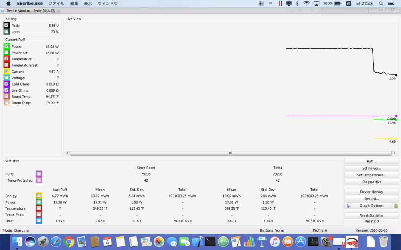Open iBooks from the dock
The height and width of the screenshot is (250, 401).
[x=288, y=241]
